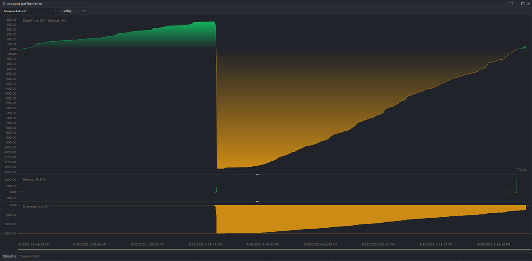Toggle fullscreen mode for the panel
This screenshot has width=532, height=261.
[511, 4]
